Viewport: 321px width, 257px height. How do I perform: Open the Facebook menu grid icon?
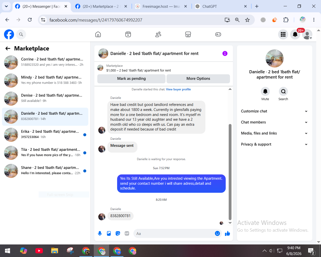coord(283,34)
